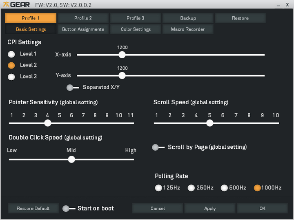294x220 pixels.
Task: Open the Macro Recorder tab
Action: (188, 29)
